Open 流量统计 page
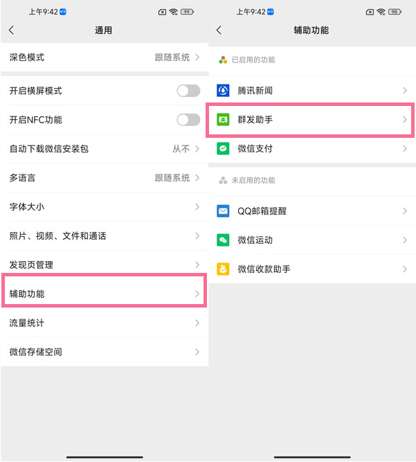Viewport: 416px width, 462px height. coord(104,323)
